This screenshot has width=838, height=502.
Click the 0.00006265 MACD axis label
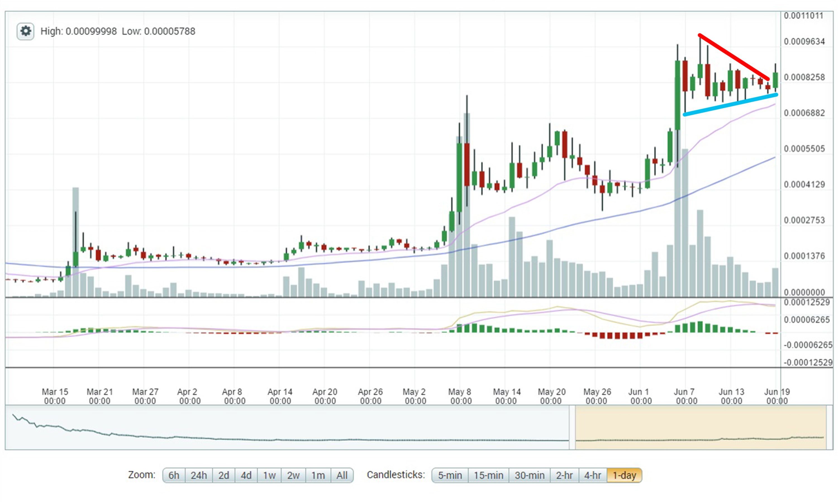(807, 320)
